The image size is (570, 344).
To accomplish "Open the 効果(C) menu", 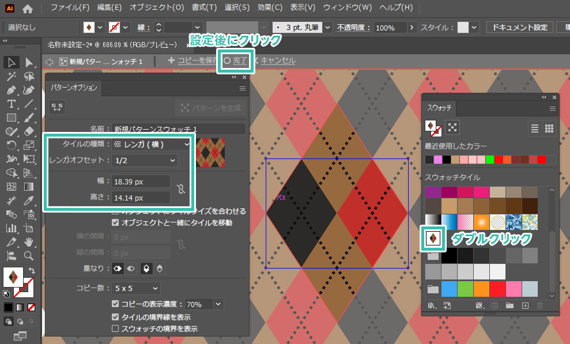I will [x=269, y=8].
